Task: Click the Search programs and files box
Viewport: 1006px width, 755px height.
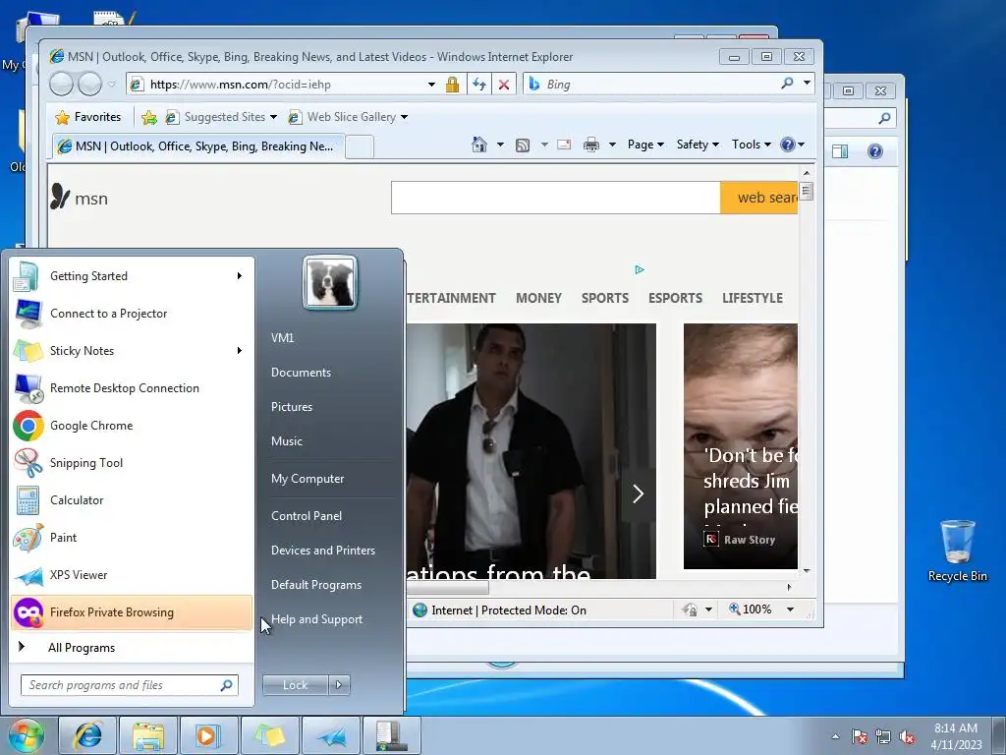Action: pos(129,685)
